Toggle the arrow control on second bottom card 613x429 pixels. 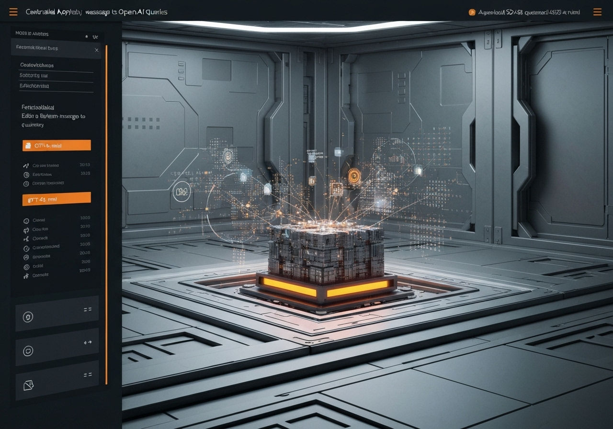click(88, 342)
